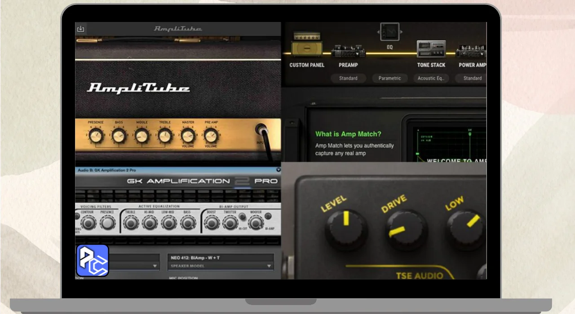Click the Master Volume knob
The height and width of the screenshot is (314, 575).
pos(188,135)
